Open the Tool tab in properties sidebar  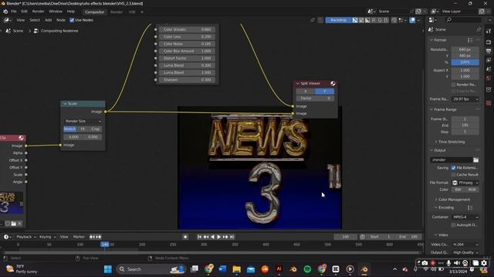click(x=489, y=31)
